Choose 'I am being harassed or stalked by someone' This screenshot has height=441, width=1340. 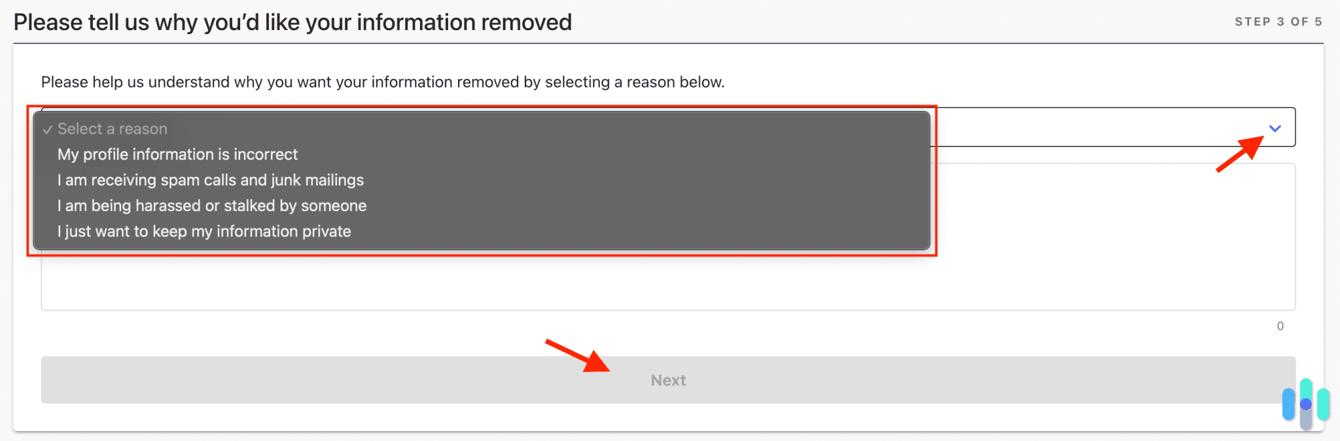coord(211,206)
